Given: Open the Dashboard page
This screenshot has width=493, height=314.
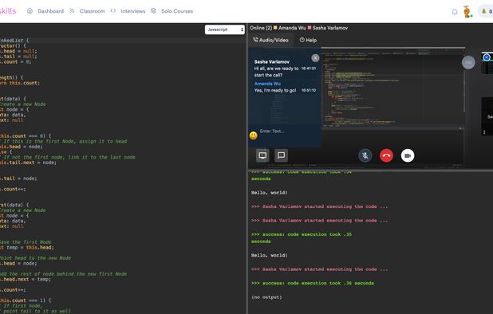Looking at the screenshot, I should tap(50, 11).
